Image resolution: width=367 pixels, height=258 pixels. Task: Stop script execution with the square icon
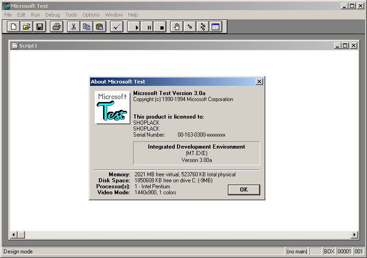[160, 27]
